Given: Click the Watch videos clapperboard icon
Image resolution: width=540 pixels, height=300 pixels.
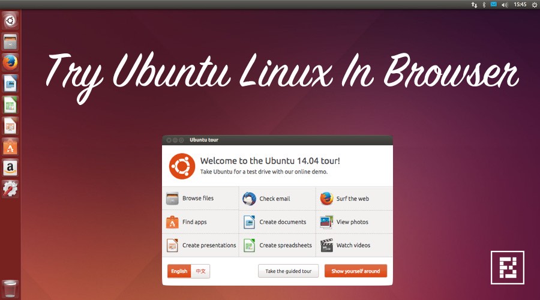Looking at the screenshot, I should click(x=326, y=245).
